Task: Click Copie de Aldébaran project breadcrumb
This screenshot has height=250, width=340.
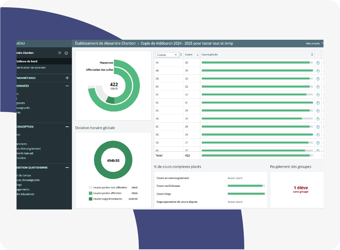Action: pos(187,43)
